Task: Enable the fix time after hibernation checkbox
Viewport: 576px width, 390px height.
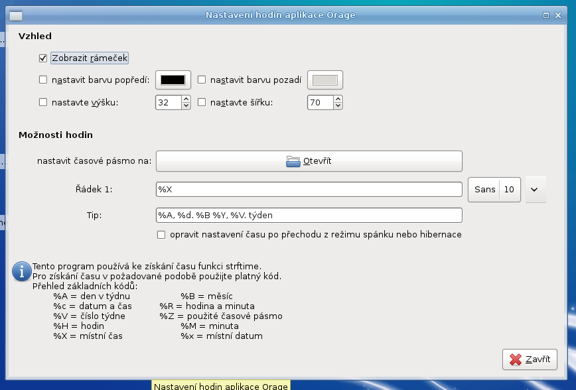Action: tap(161, 235)
